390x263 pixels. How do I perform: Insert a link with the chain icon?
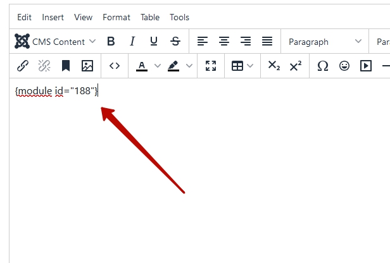tap(22, 66)
